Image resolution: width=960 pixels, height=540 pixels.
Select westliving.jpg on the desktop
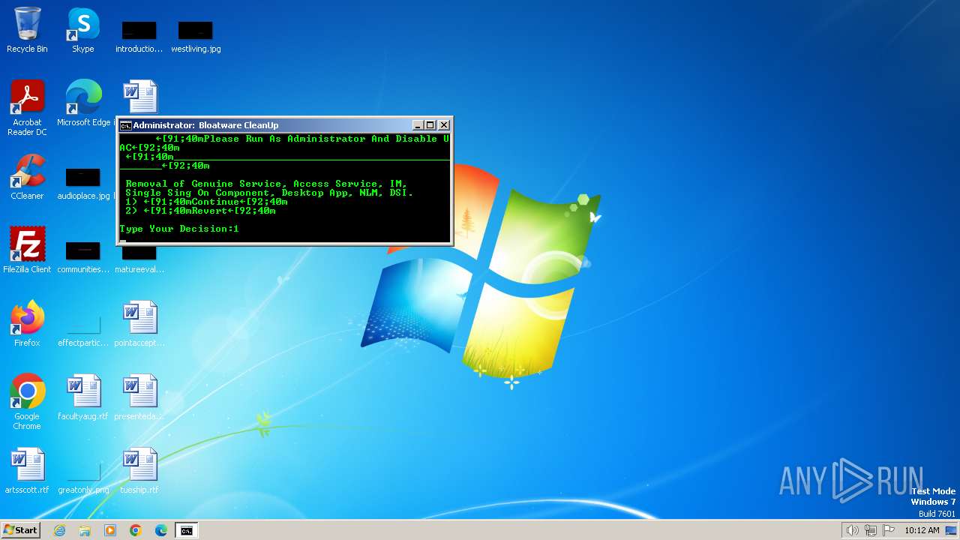(x=196, y=36)
